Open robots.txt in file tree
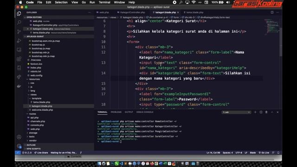Screen dimensions: 297x167 (36, 71)
